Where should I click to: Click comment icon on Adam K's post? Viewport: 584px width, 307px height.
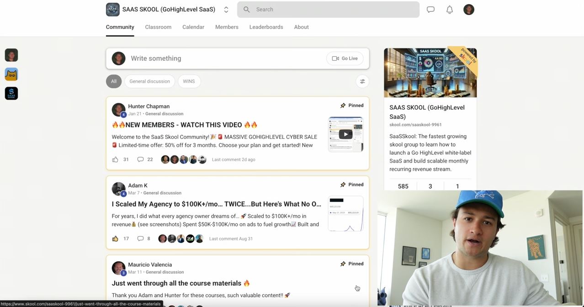pyautogui.click(x=141, y=238)
